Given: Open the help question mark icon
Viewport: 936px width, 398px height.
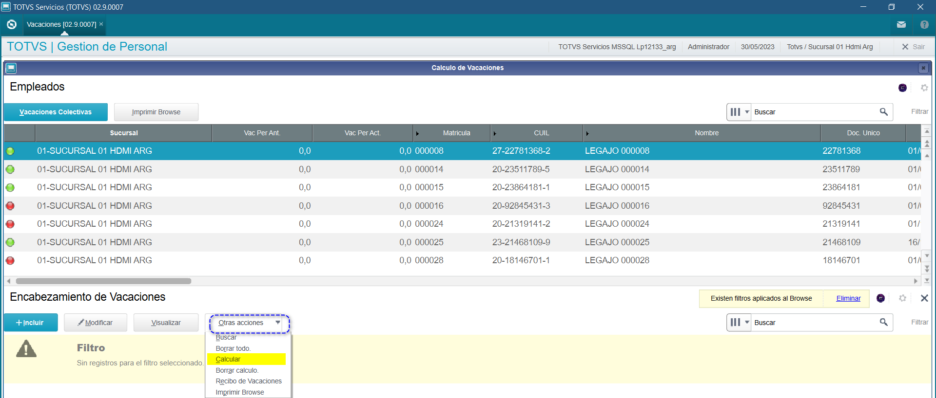Looking at the screenshot, I should [924, 24].
